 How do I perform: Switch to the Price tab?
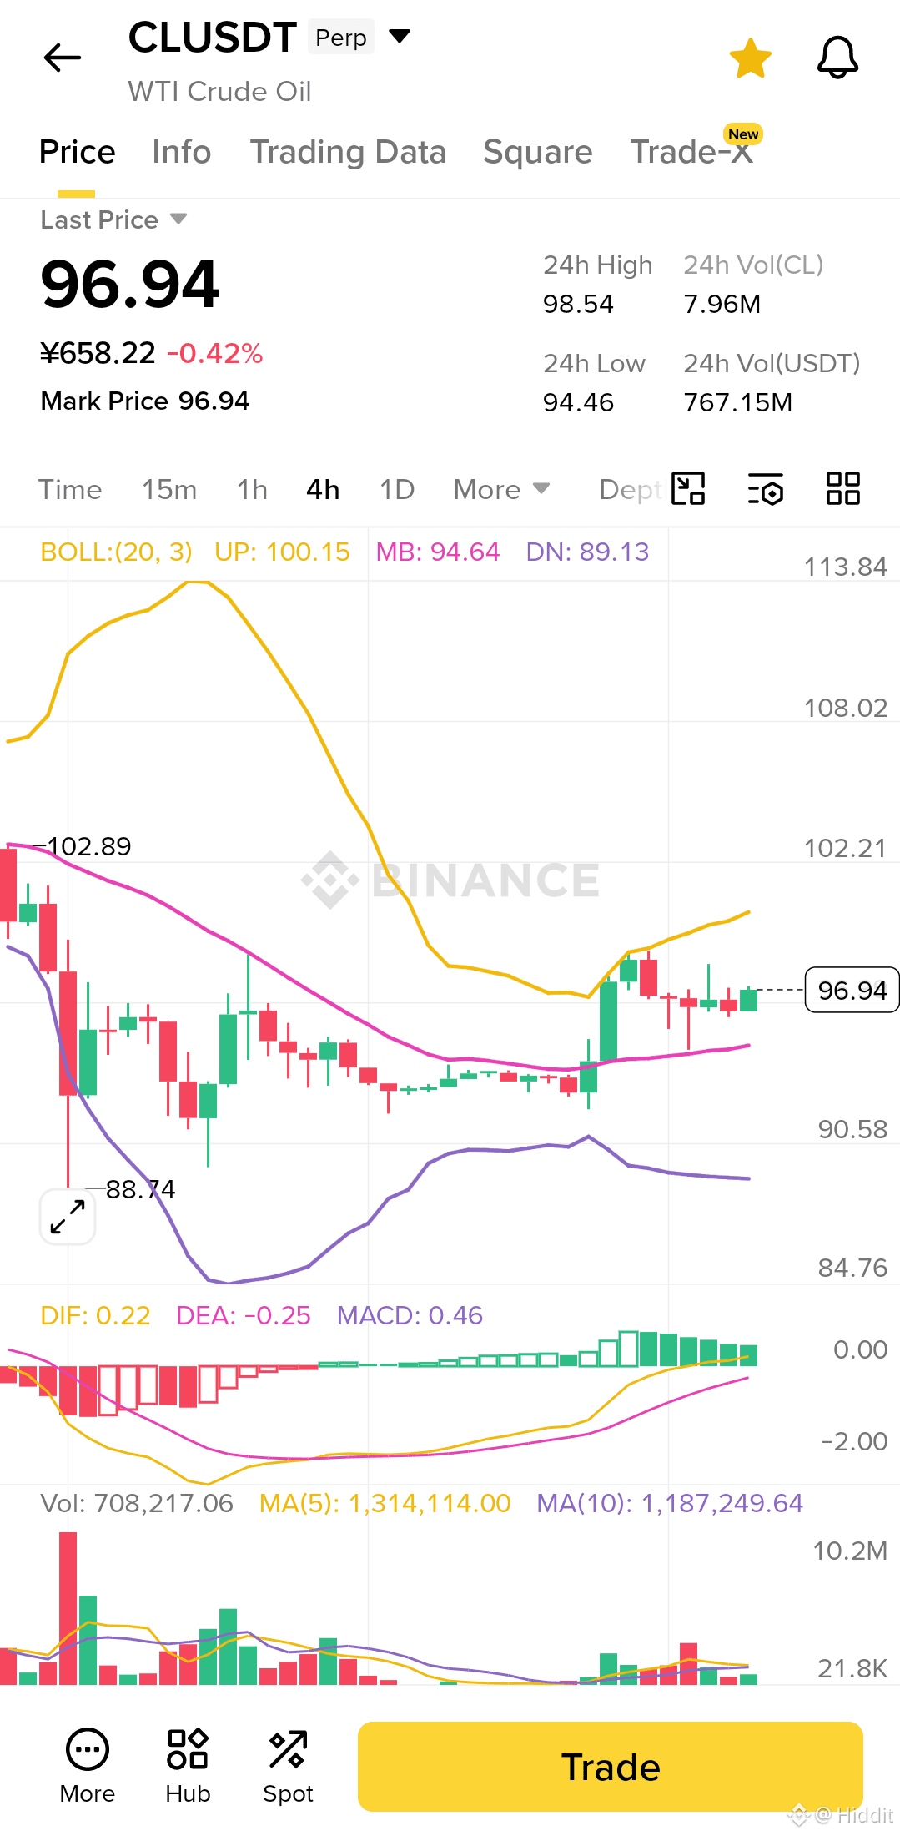click(x=77, y=152)
